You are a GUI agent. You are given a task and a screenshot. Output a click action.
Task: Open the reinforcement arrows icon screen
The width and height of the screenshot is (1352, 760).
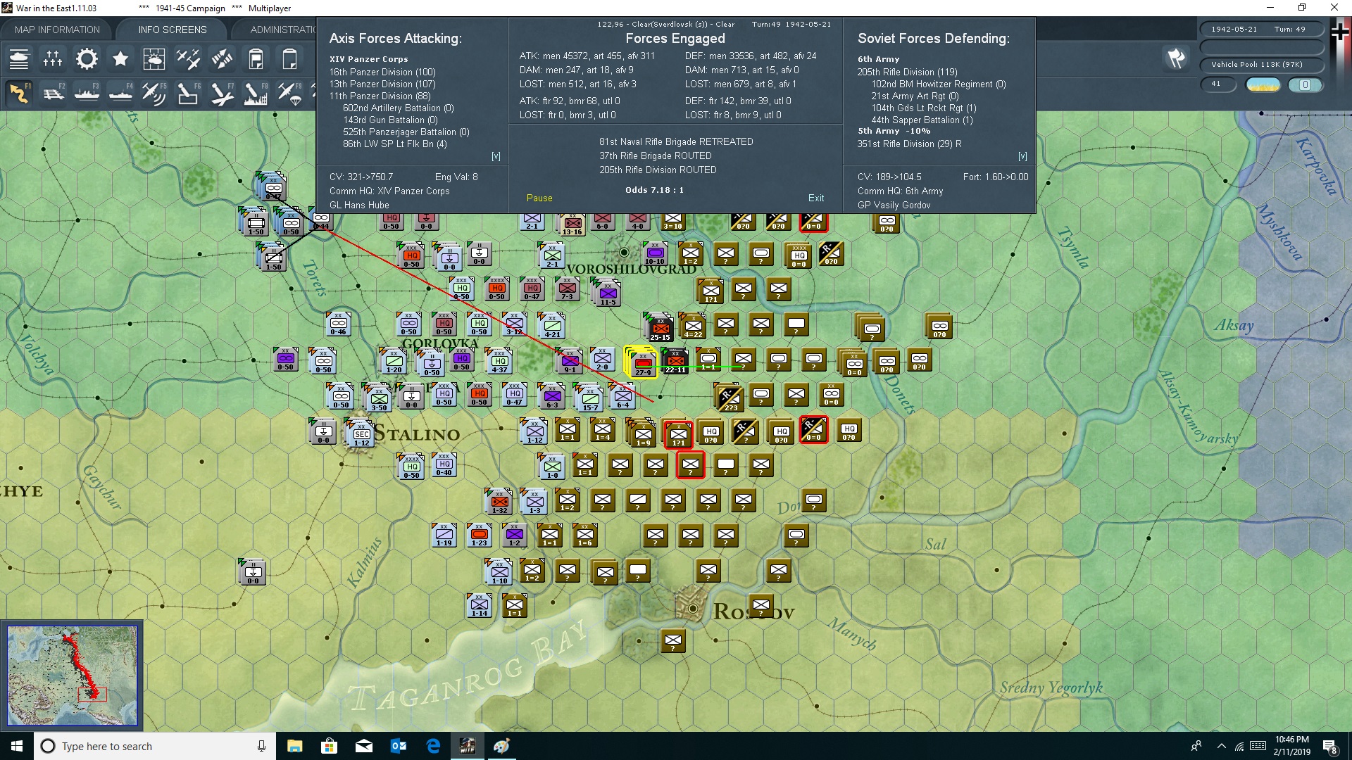point(222,59)
